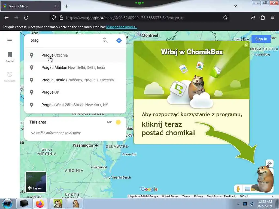Open the Terms link in map footer

coord(186,196)
